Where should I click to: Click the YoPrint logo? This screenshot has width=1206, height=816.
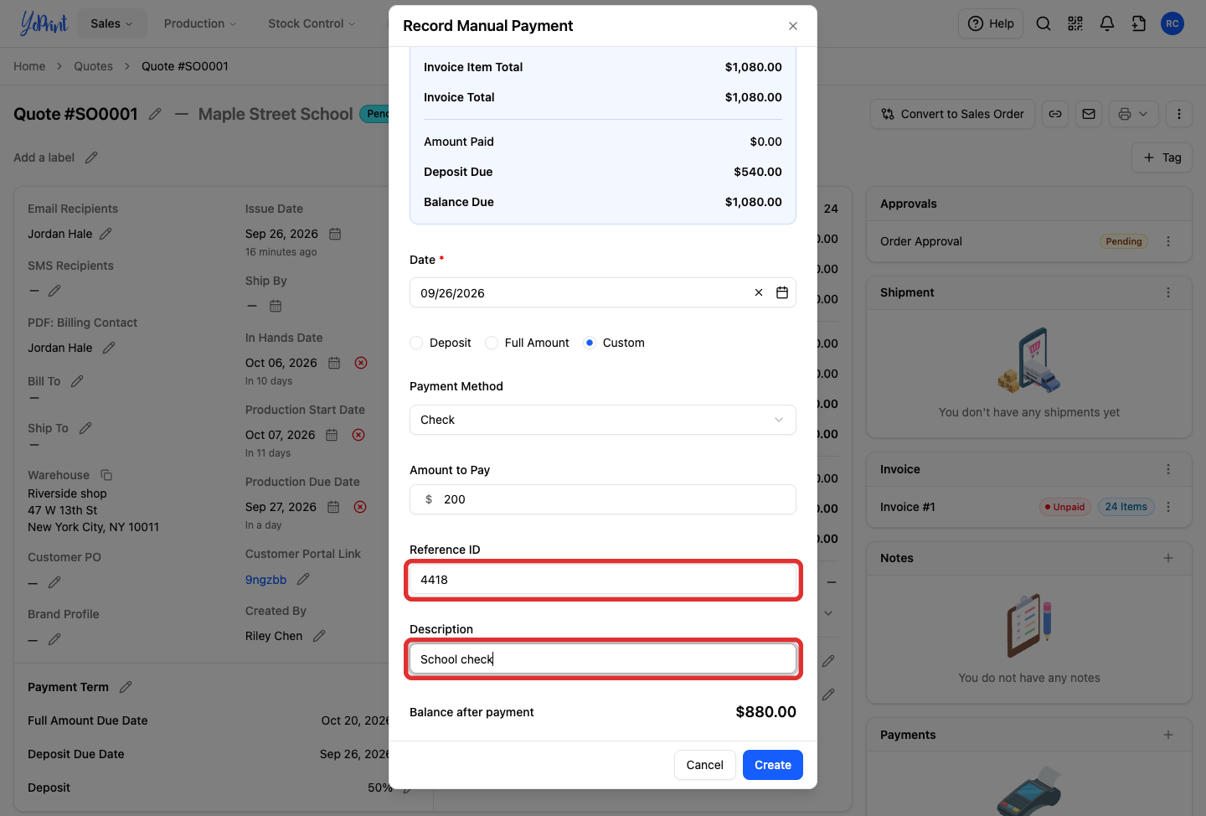[44, 23]
